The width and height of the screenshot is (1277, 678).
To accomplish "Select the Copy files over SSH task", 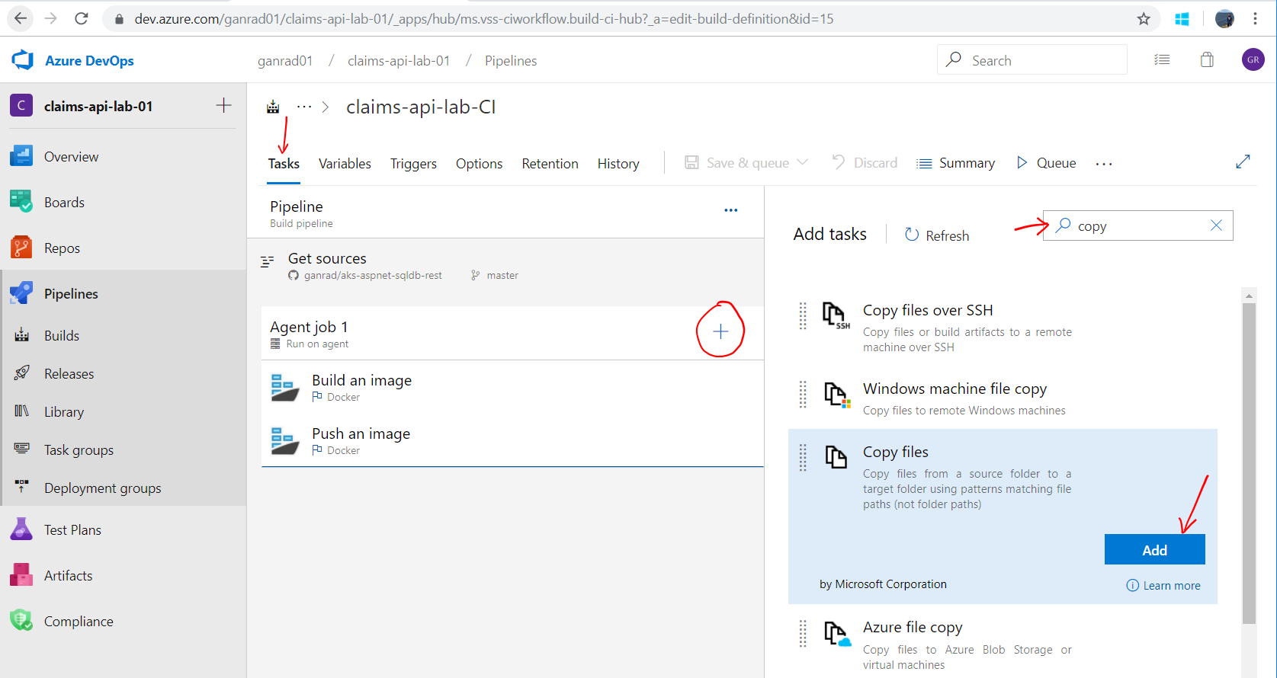I will [x=1003, y=328].
